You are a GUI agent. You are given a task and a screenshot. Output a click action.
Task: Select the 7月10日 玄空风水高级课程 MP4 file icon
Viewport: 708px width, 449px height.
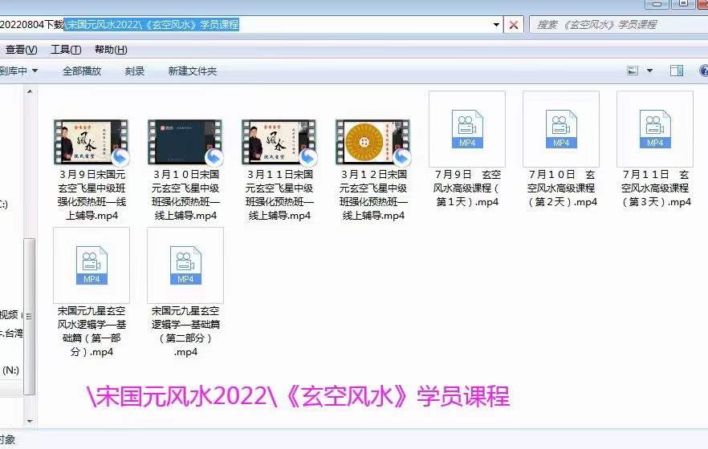(560, 128)
